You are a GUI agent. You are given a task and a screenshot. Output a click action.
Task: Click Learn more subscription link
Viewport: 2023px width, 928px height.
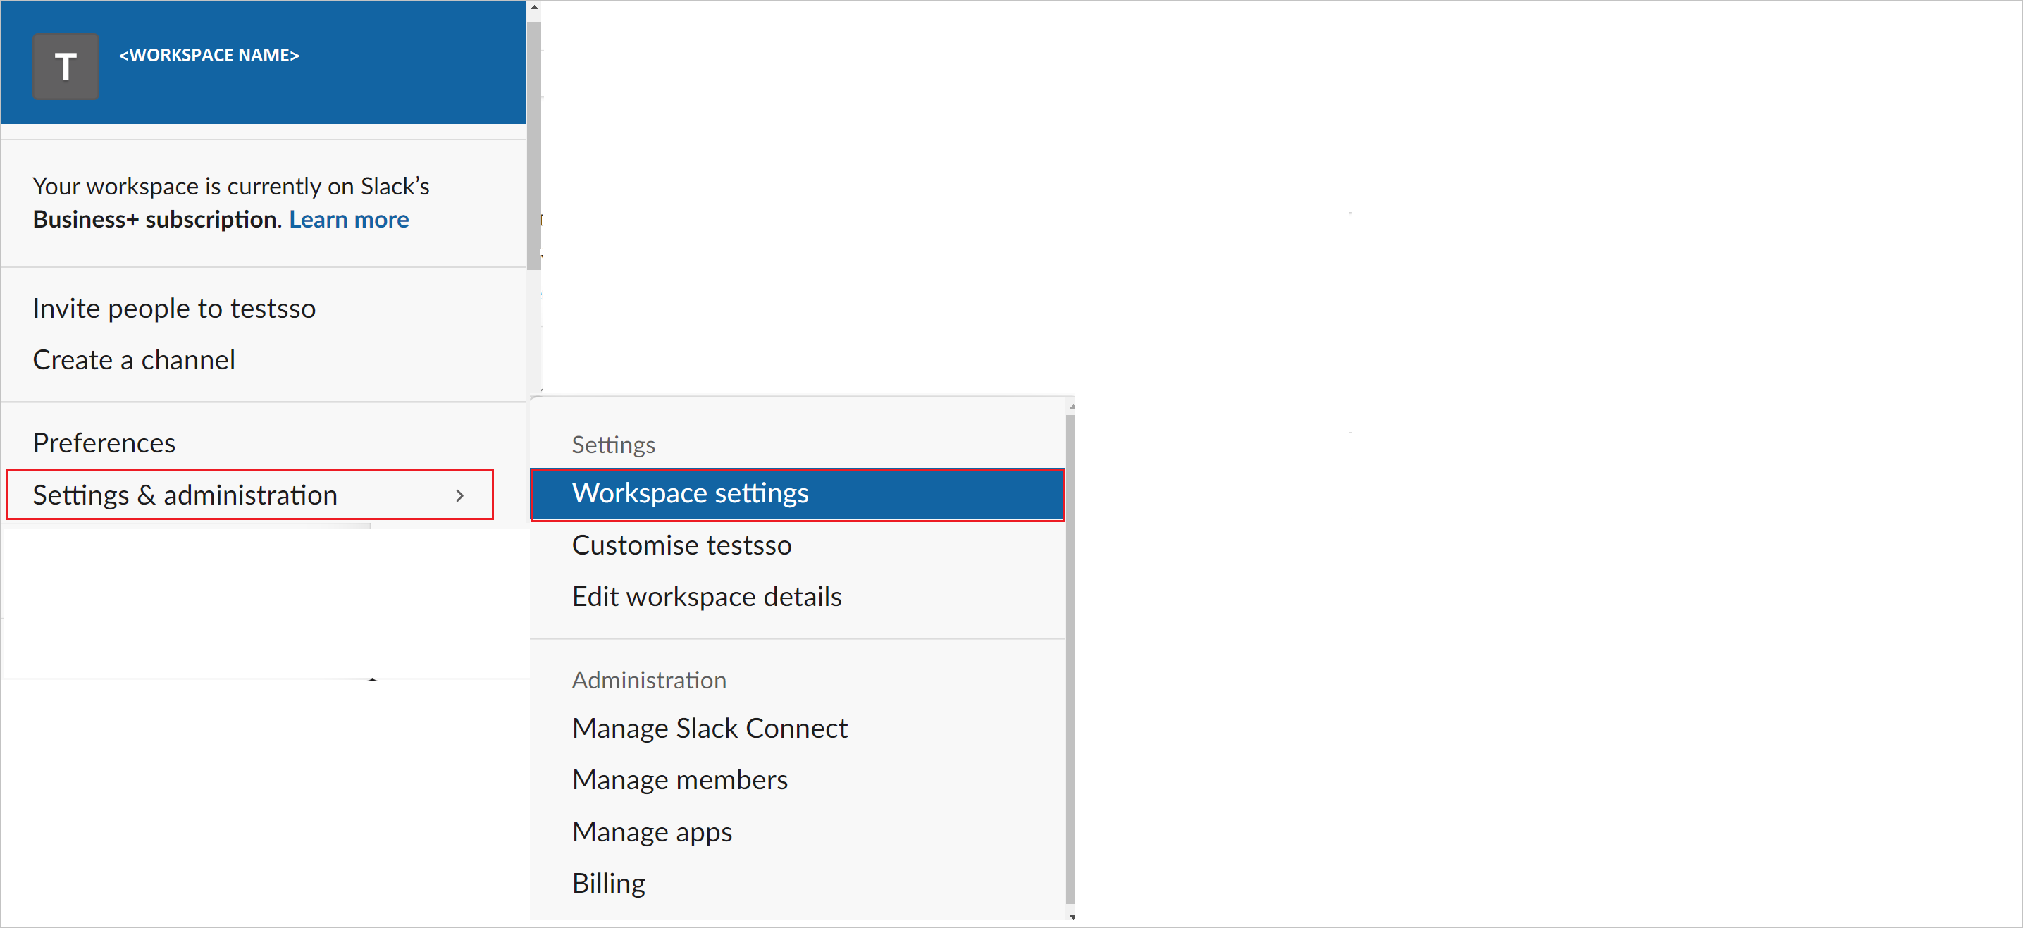pyautogui.click(x=349, y=218)
